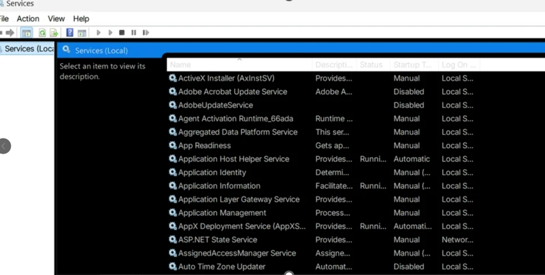Image resolution: width=545 pixels, height=275 pixels.
Task: Select AppX Deployment Service (AppXS... name
Action: tap(242, 226)
